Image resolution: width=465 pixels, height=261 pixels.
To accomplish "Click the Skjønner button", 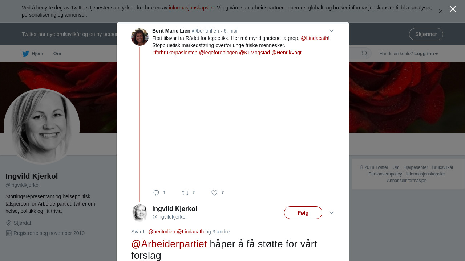I will pyautogui.click(x=426, y=34).
